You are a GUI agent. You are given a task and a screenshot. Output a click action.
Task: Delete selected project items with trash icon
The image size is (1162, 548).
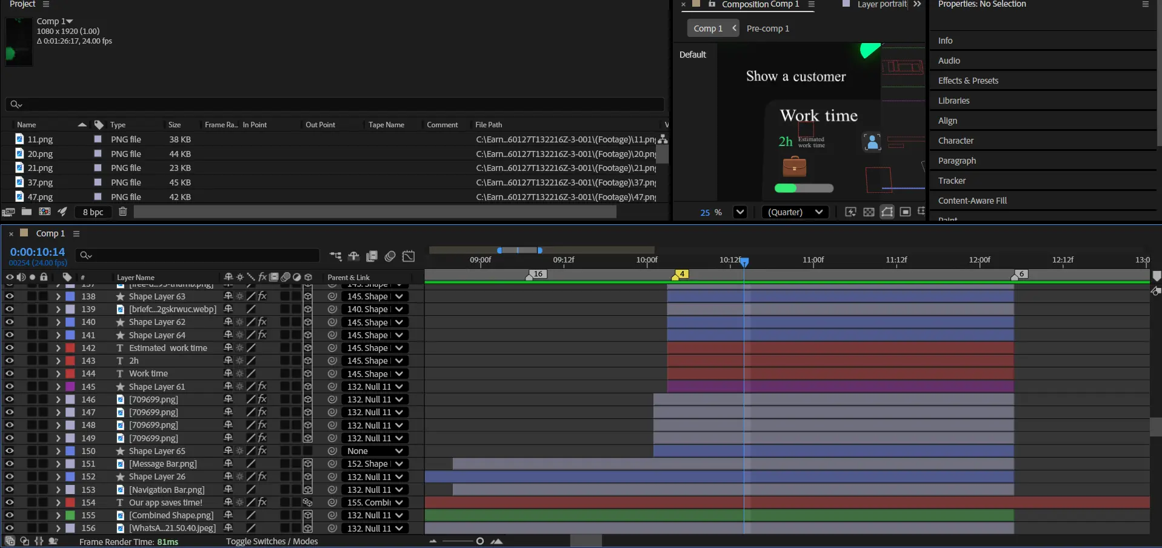tap(123, 212)
